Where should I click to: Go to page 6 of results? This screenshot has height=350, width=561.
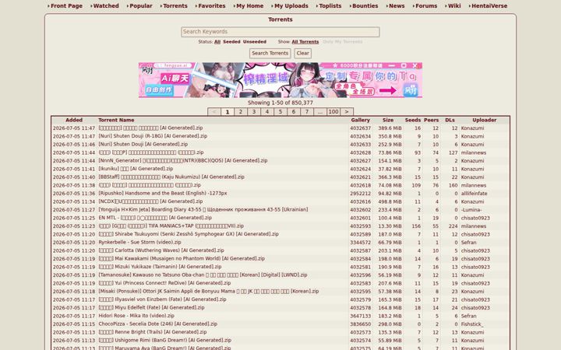pyautogui.click(x=294, y=112)
